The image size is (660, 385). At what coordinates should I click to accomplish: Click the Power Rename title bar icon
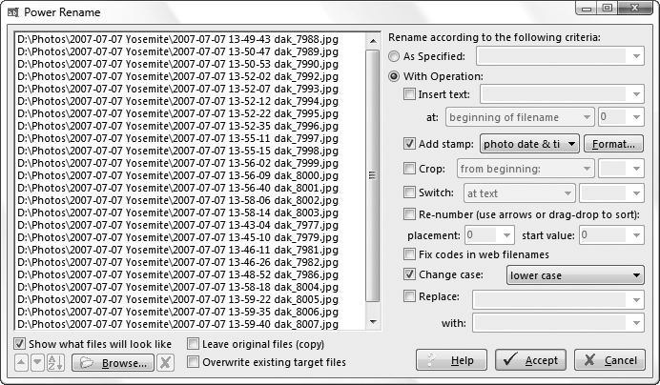pyautogui.click(x=13, y=12)
